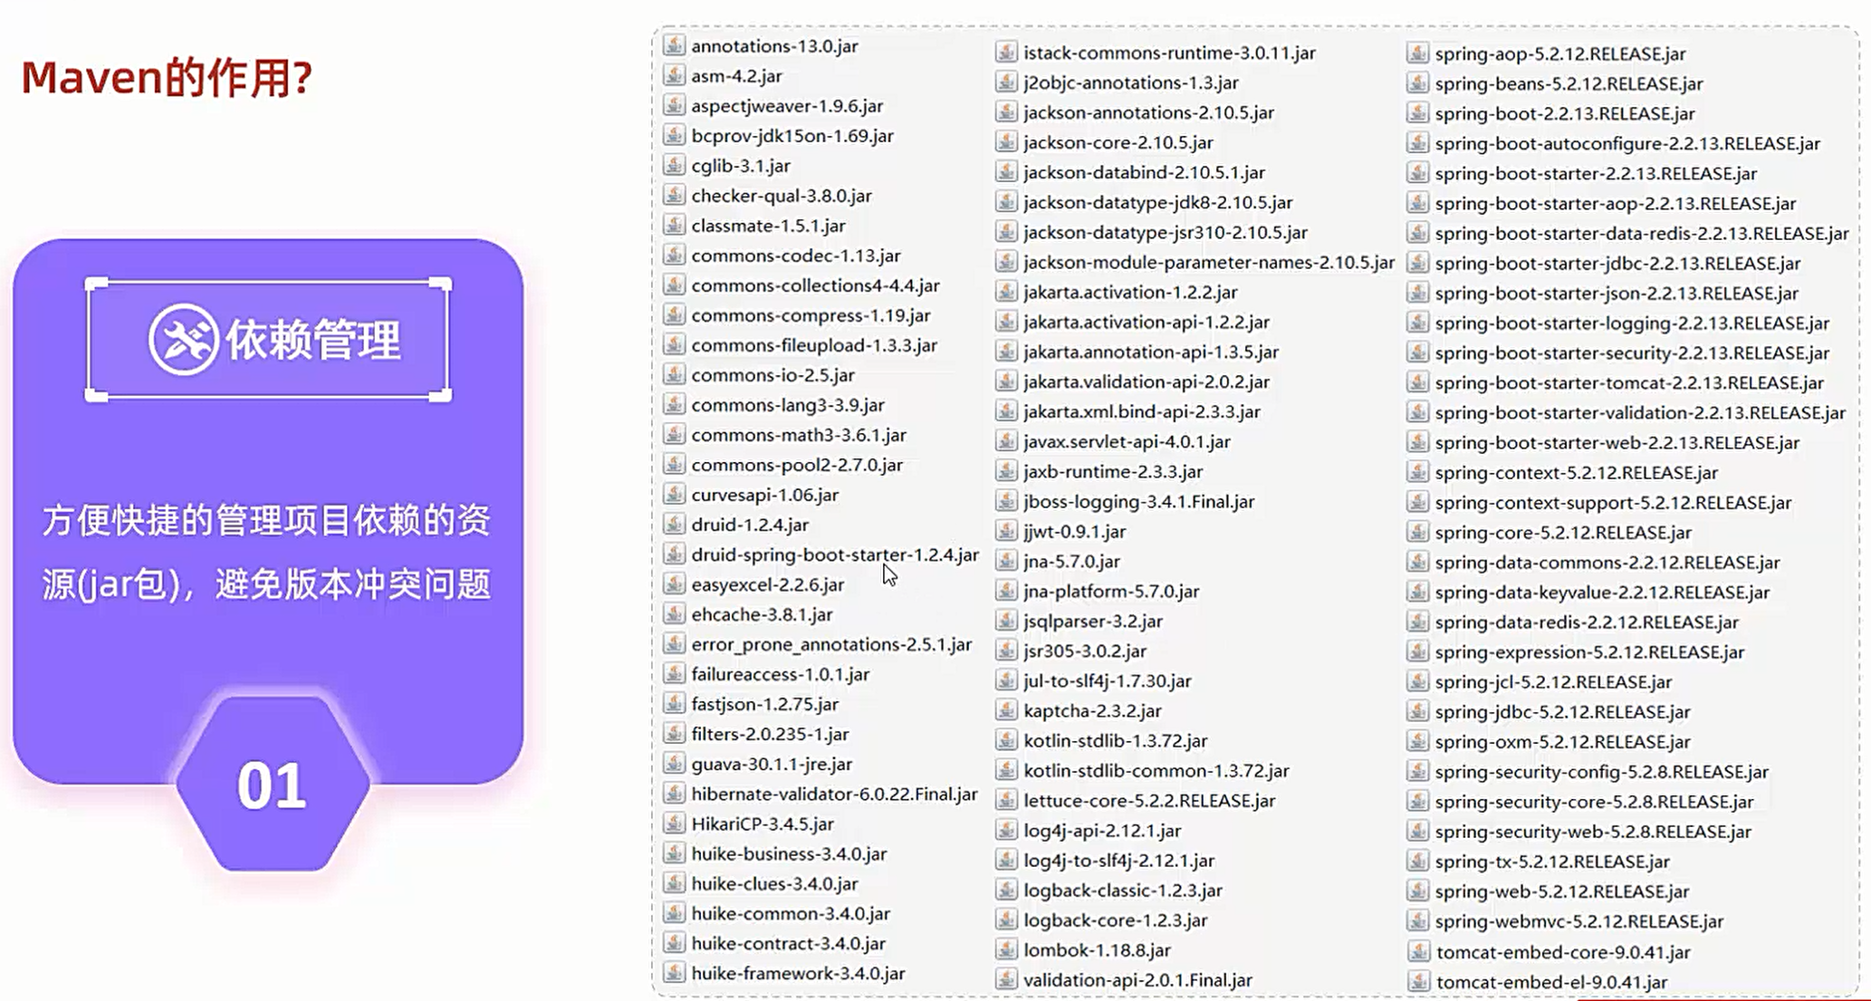This screenshot has height=1001, width=1871.
Task: Select file huike-business-3.4.0.jar
Action: [789, 852]
